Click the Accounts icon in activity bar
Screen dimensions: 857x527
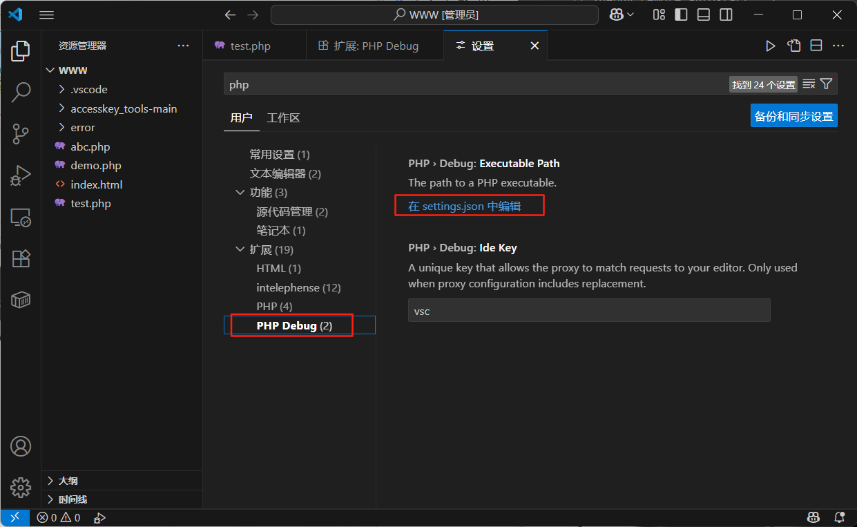pos(21,446)
